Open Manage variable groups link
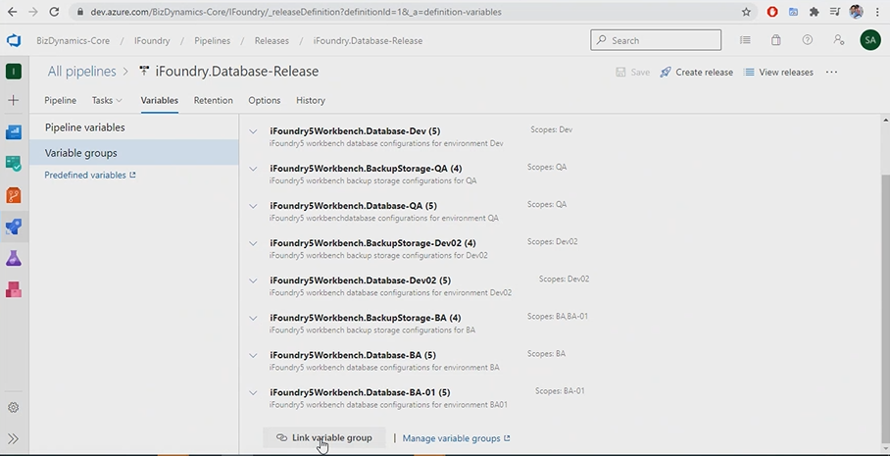The image size is (890, 456). point(457,438)
